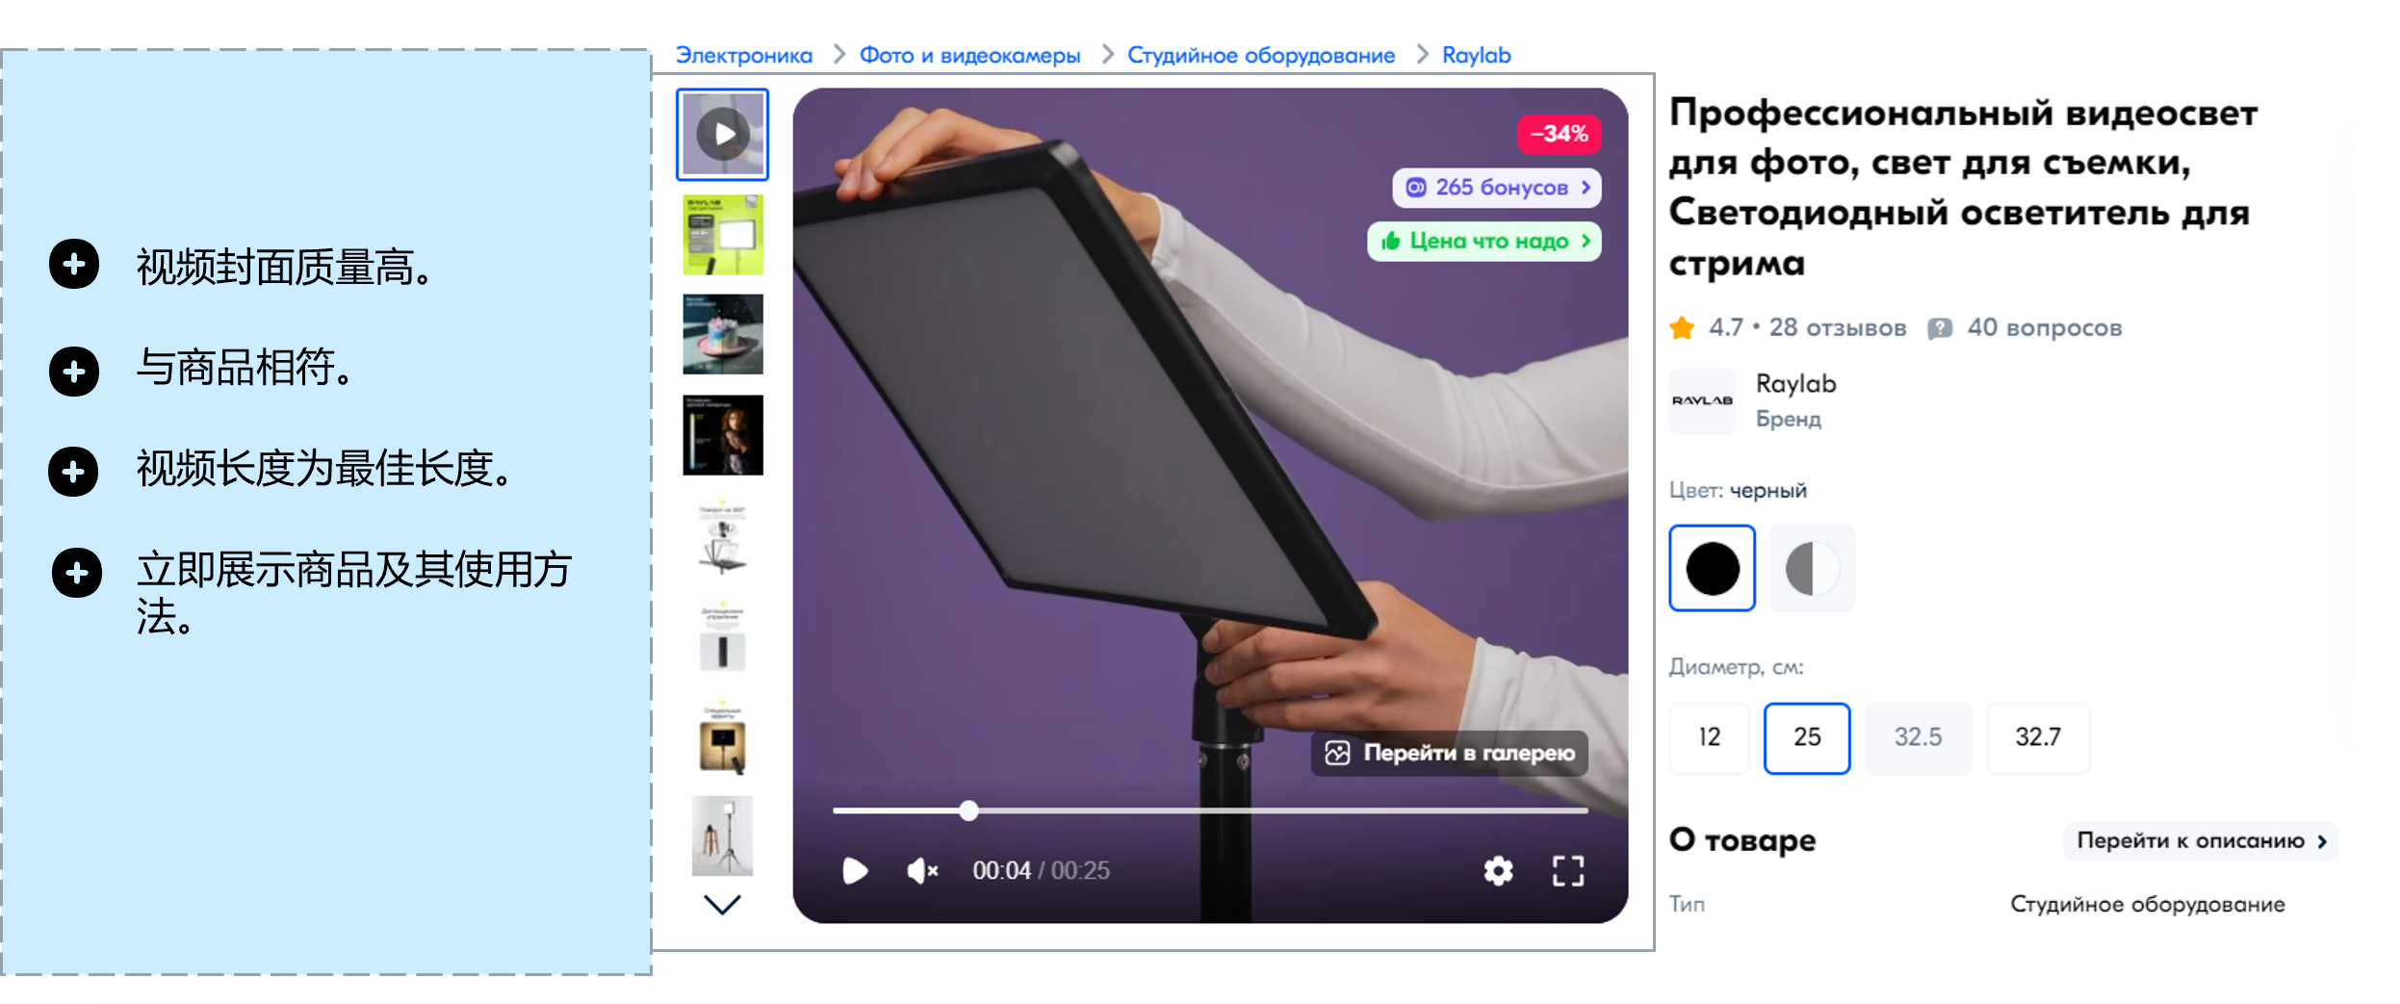Open 28 отзывов reviews link
2400x1004 pixels.
1837,328
